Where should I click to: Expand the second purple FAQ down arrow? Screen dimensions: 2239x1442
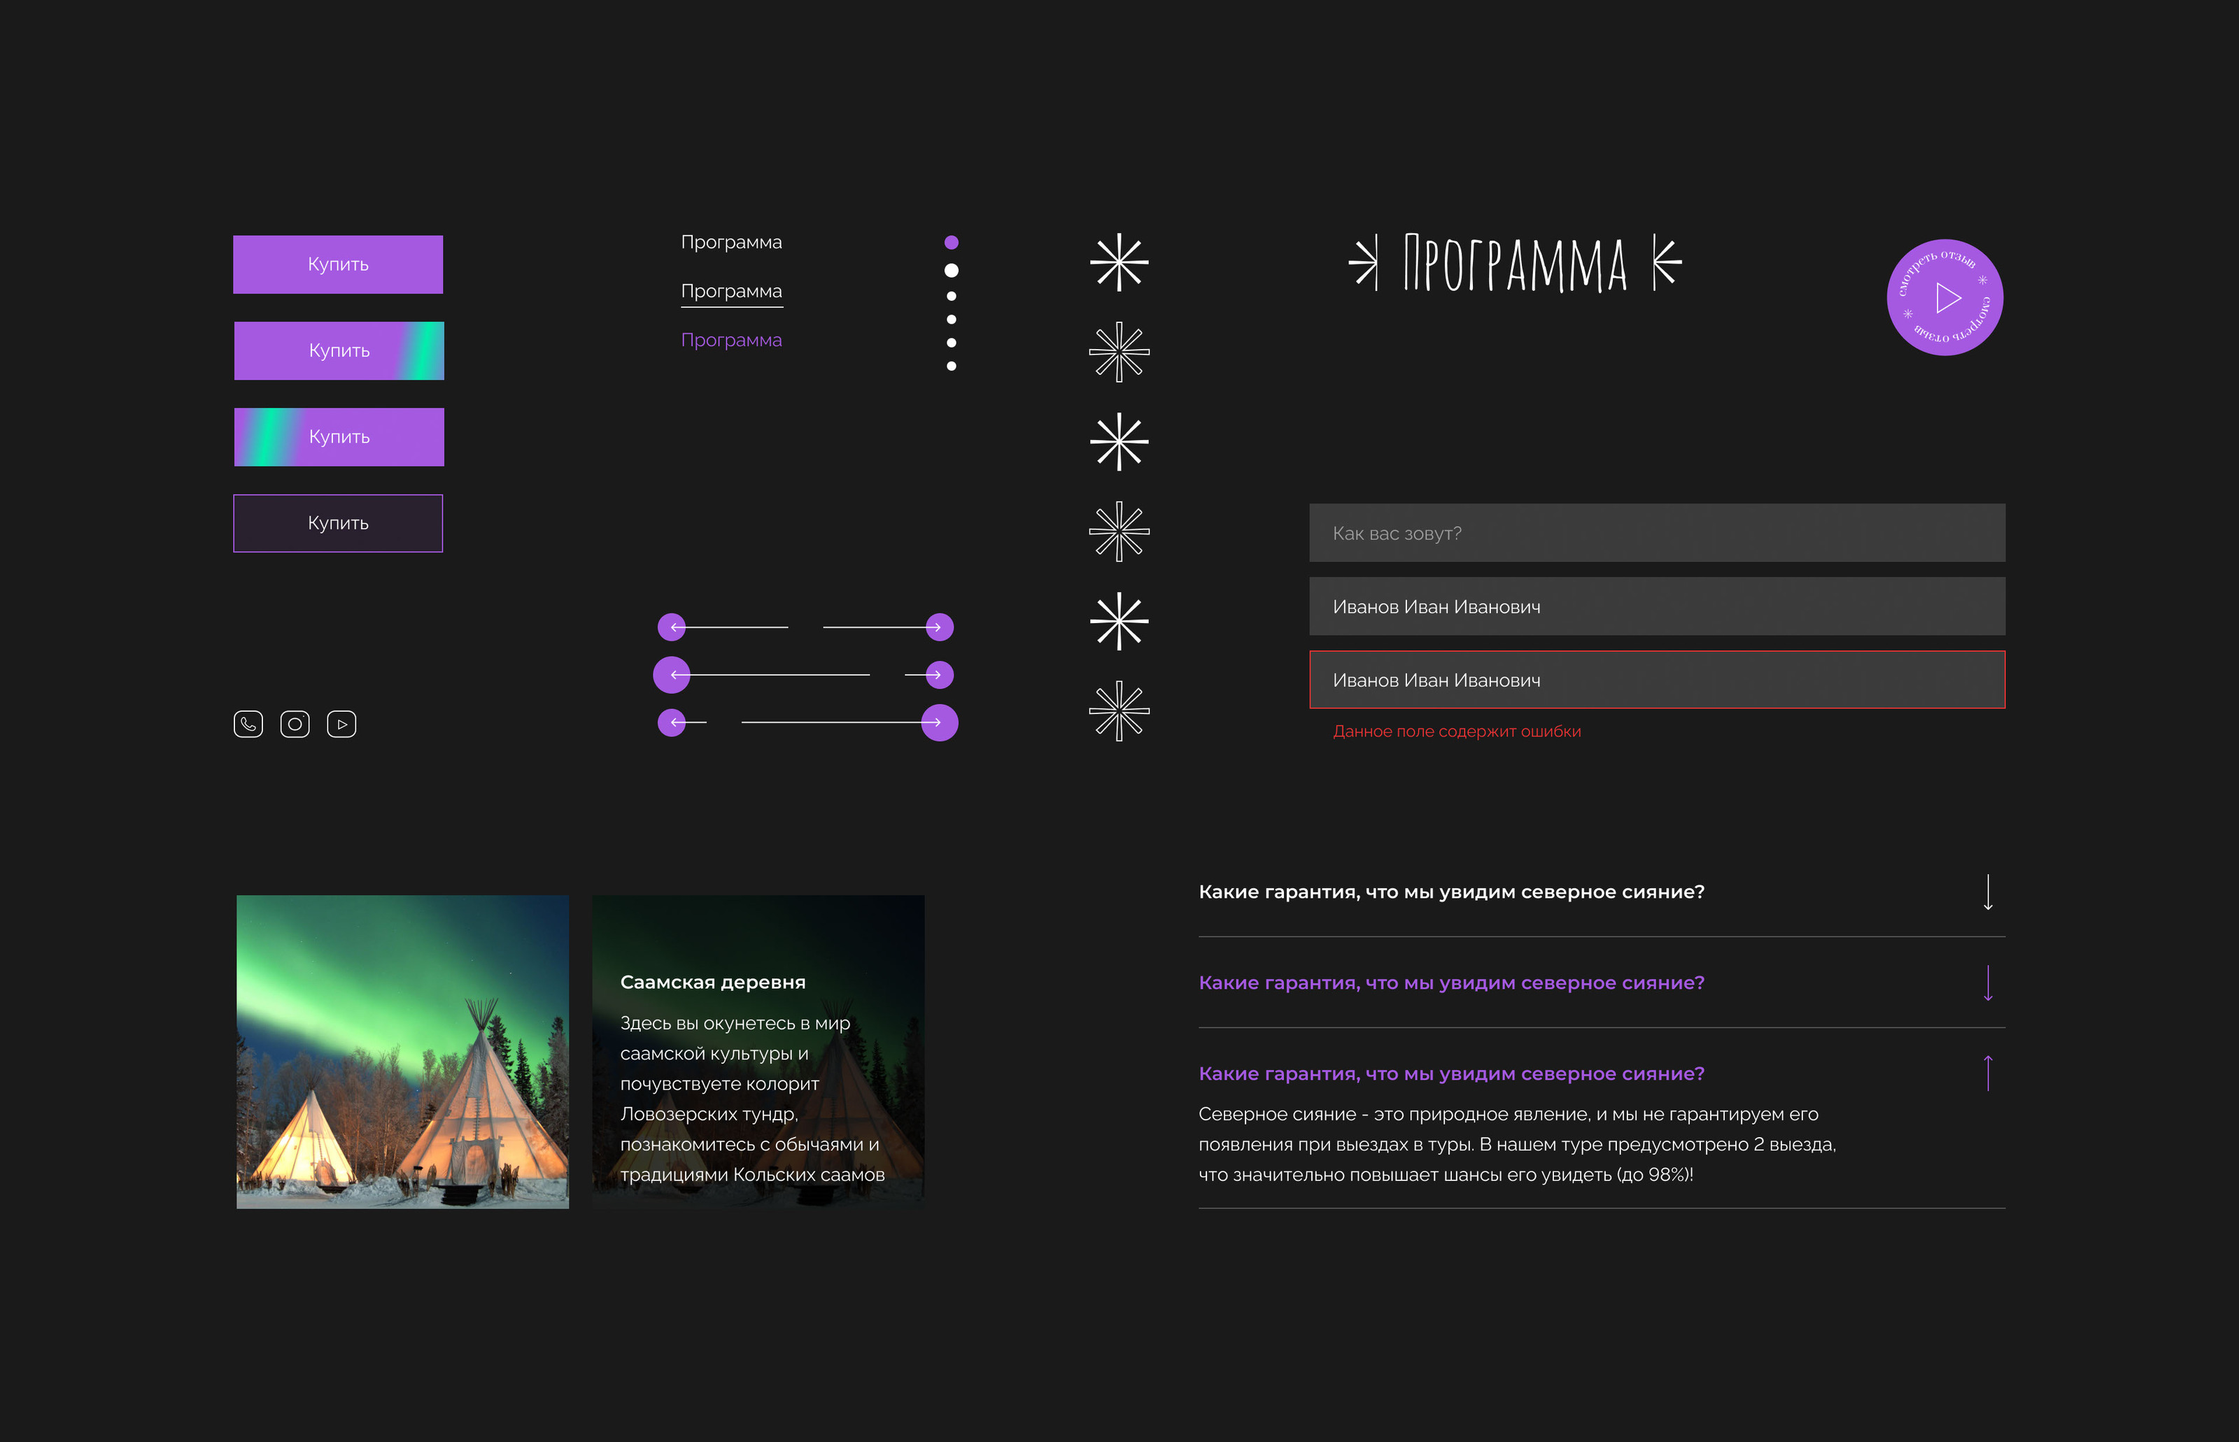(x=1987, y=983)
